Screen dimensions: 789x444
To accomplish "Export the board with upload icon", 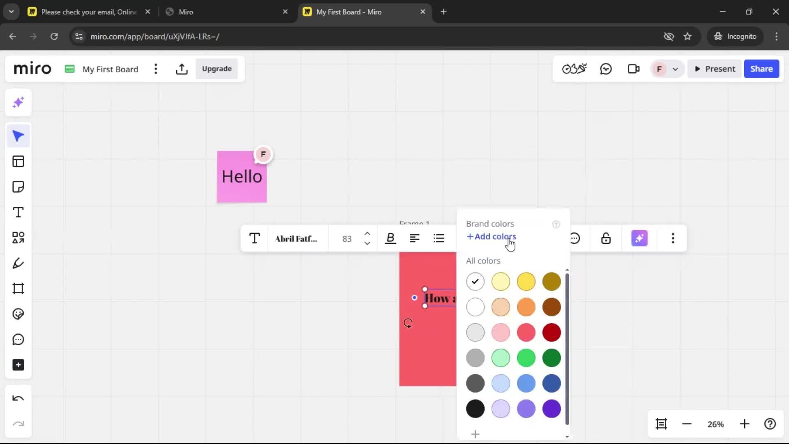I will click(182, 69).
